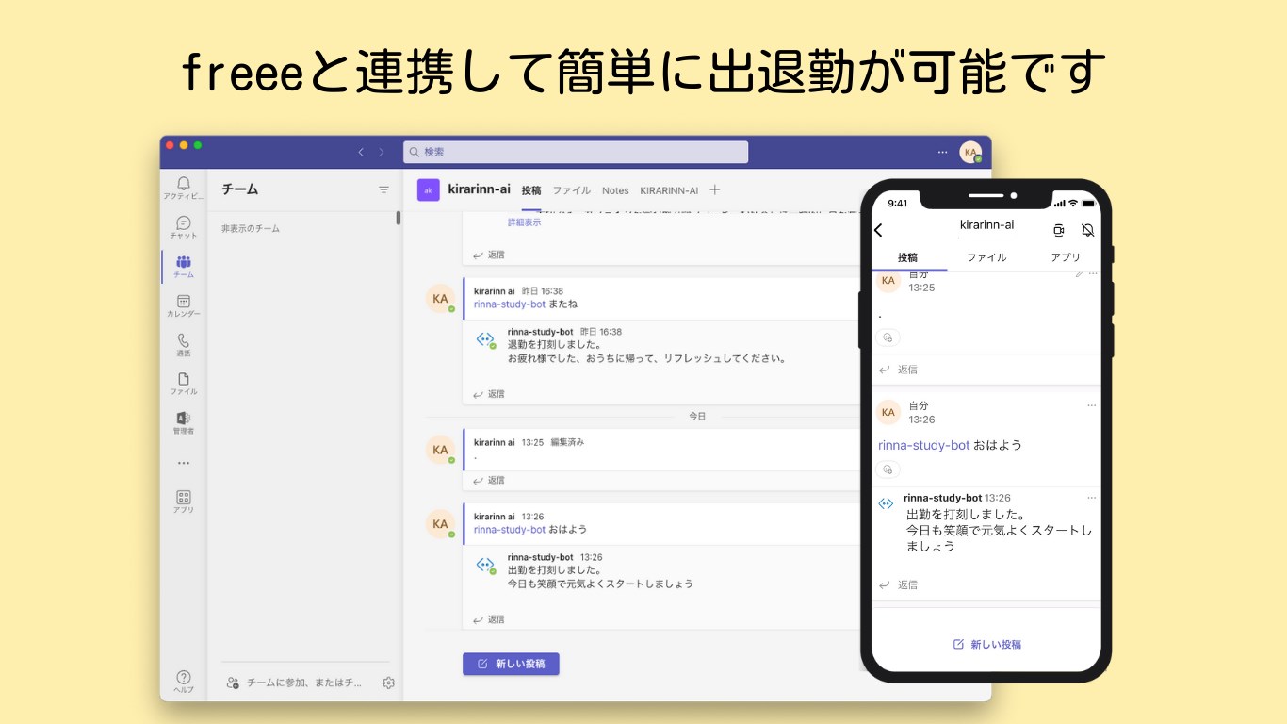Click the 今日 date divider label

[697, 416]
